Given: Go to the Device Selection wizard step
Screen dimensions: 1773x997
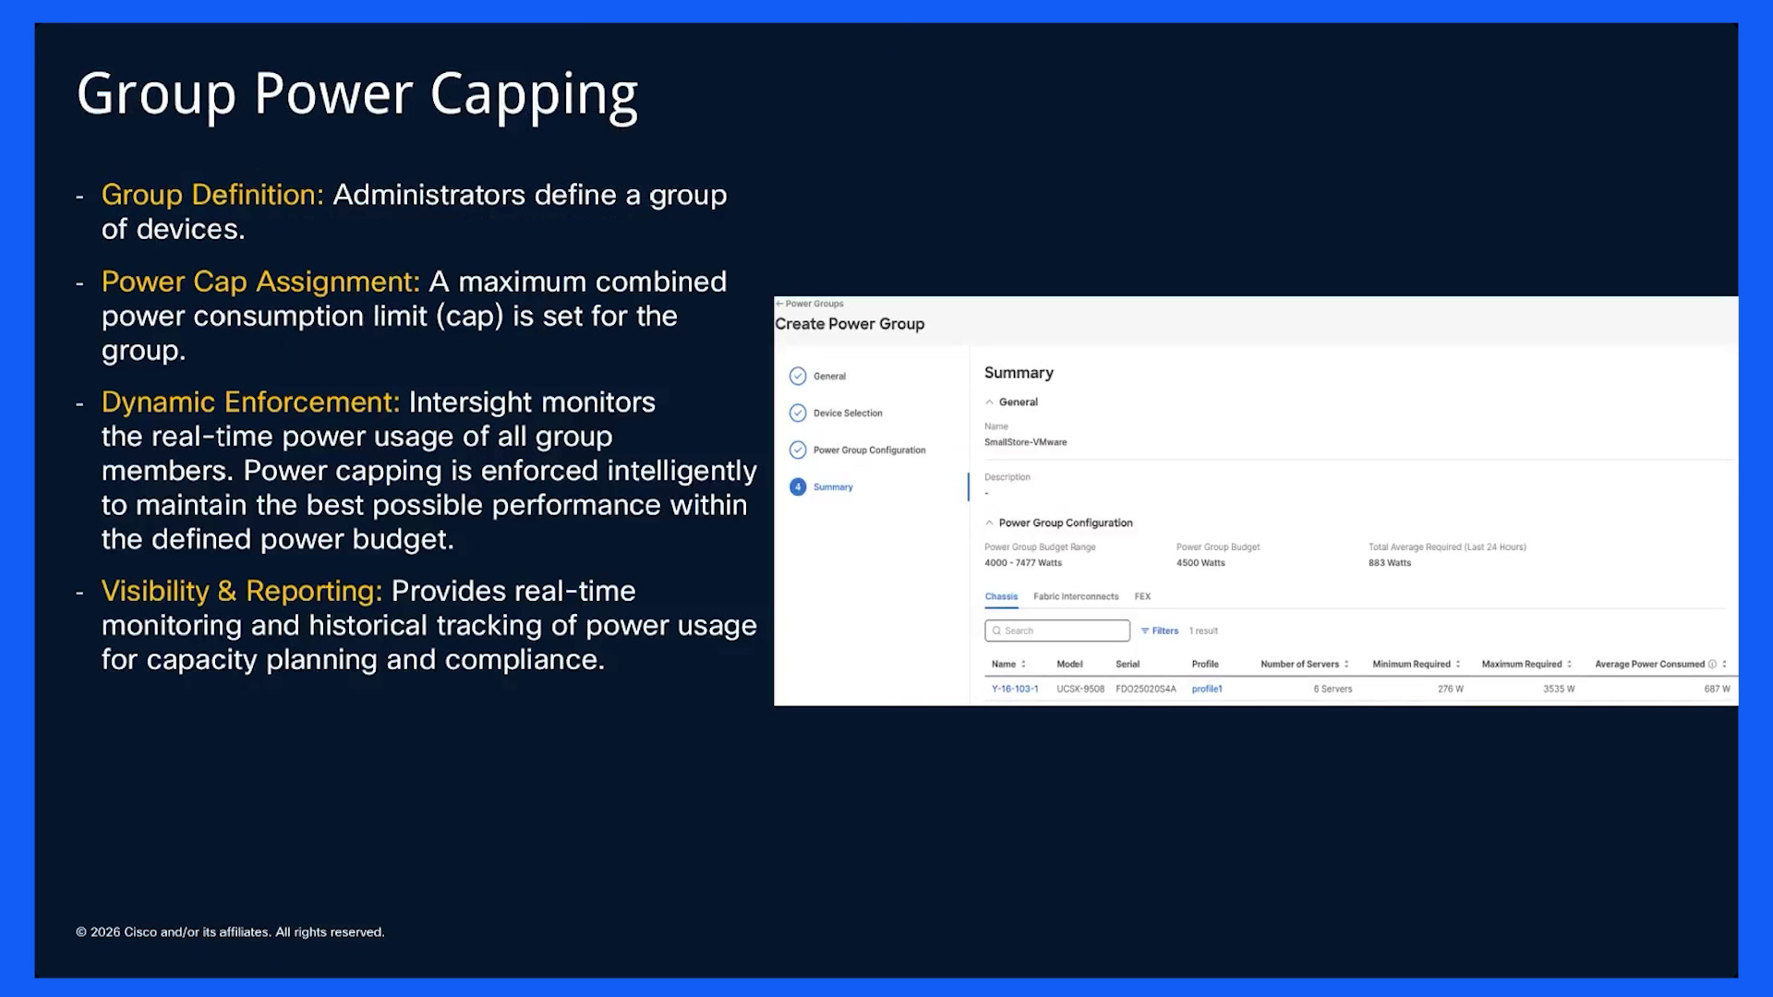Looking at the screenshot, I should [848, 413].
